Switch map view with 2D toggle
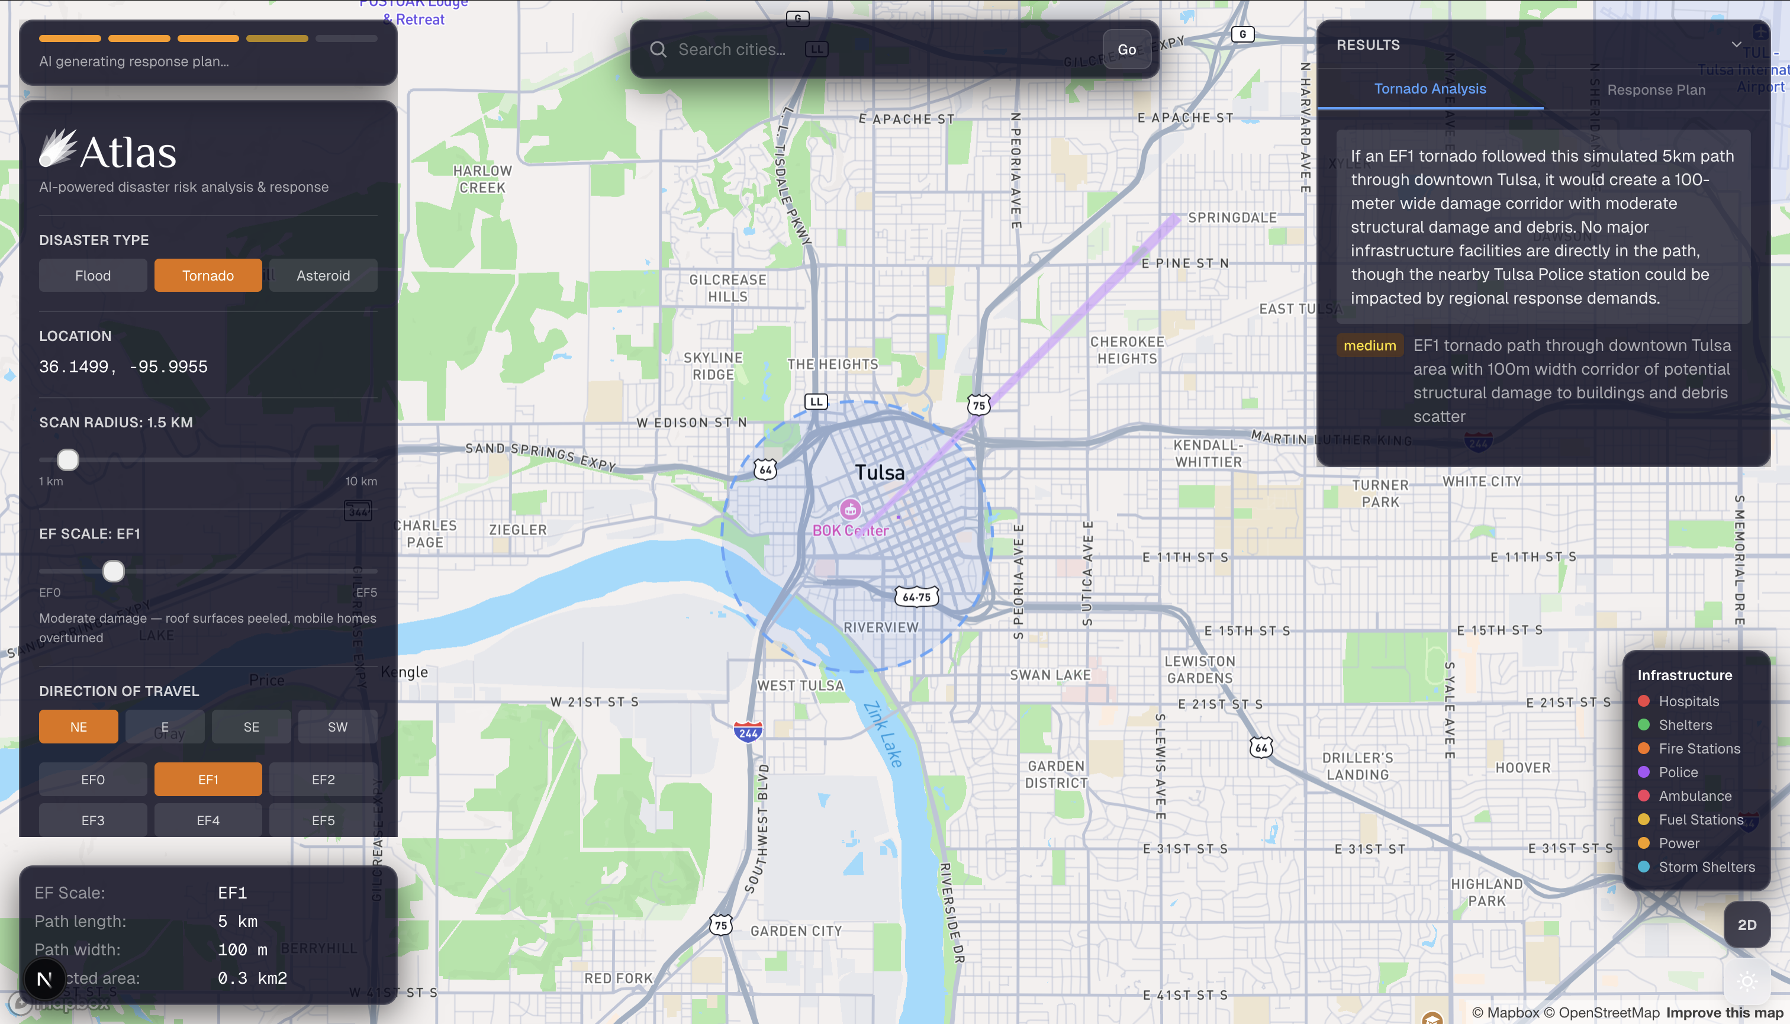The image size is (1790, 1024). point(1746,925)
